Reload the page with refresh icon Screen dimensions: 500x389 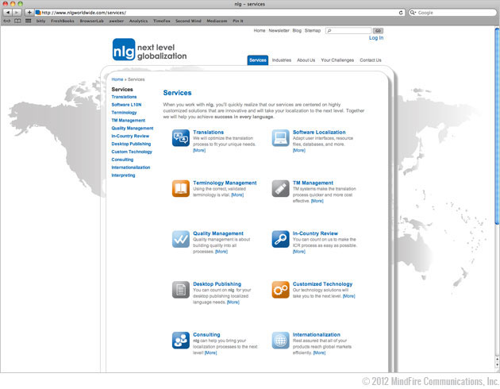coord(401,13)
